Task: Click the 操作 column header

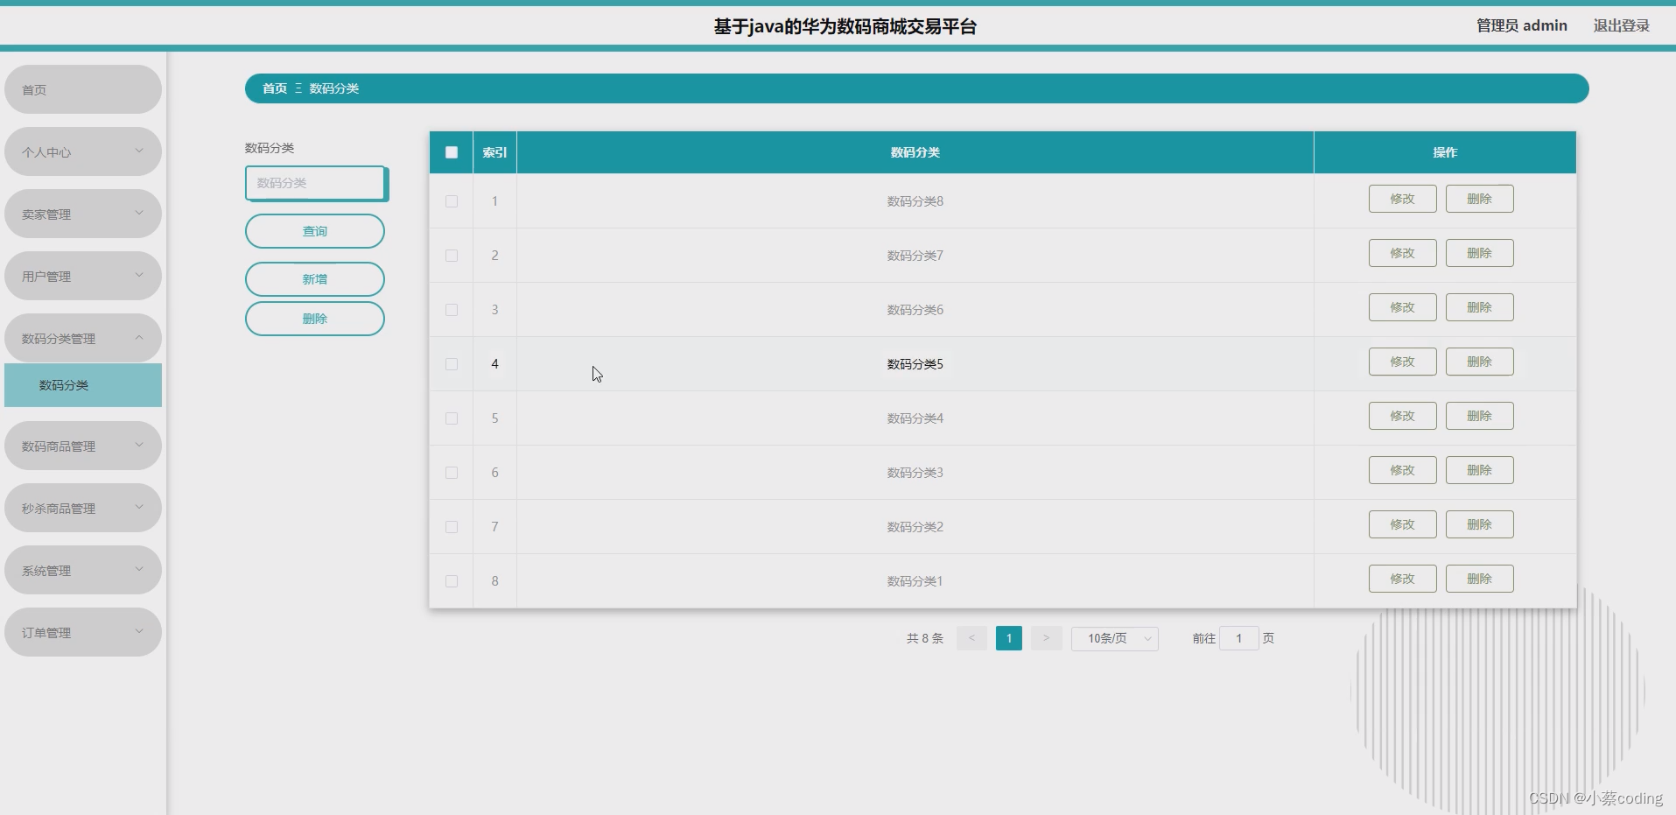Action: click(x=1445, y=152)
